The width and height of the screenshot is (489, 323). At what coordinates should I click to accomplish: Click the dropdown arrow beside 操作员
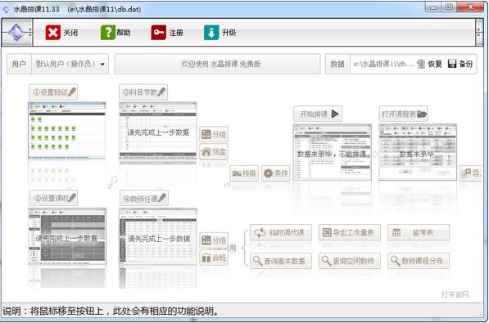click(102, 64)
